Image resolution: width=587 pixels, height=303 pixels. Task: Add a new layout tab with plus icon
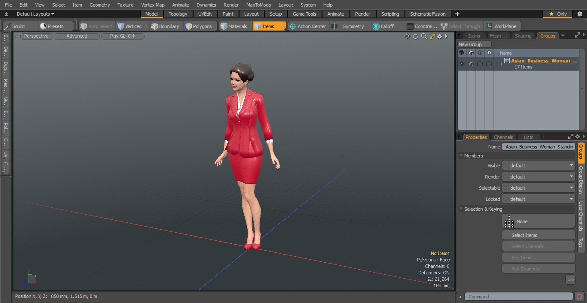click(457, 14)
